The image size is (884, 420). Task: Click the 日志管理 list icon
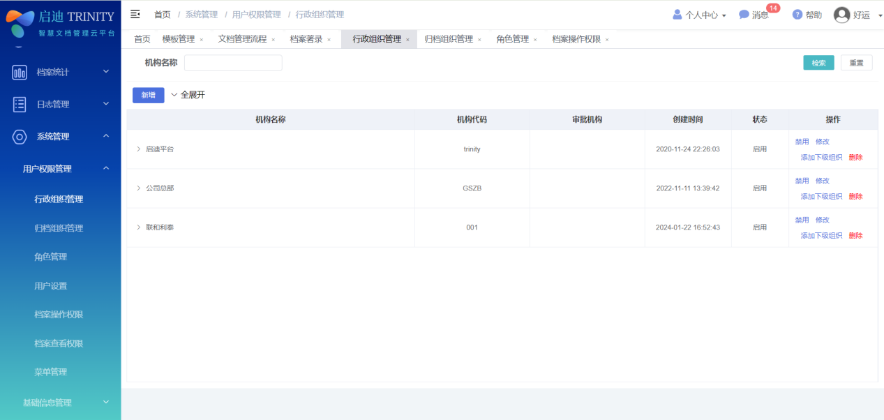point(20,104)
